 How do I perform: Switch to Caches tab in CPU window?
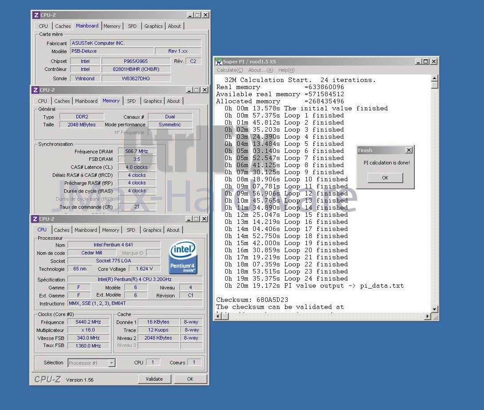[x=62, y=230]
